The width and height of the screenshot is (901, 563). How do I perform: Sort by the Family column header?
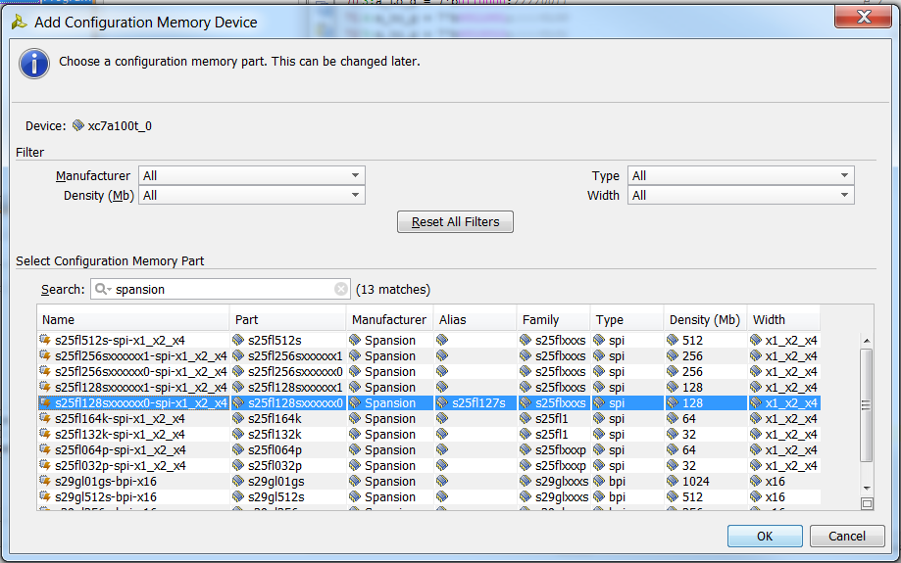553,319
